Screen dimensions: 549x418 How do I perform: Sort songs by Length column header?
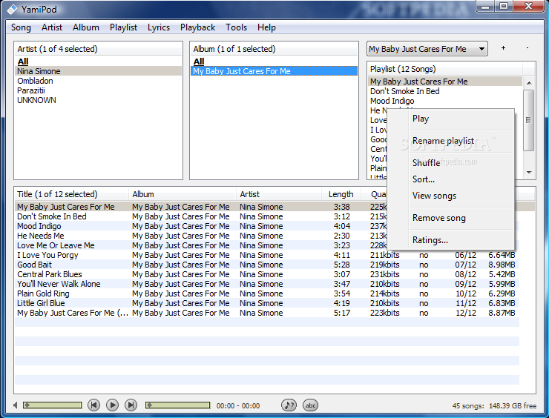click(x=341, y=194)
